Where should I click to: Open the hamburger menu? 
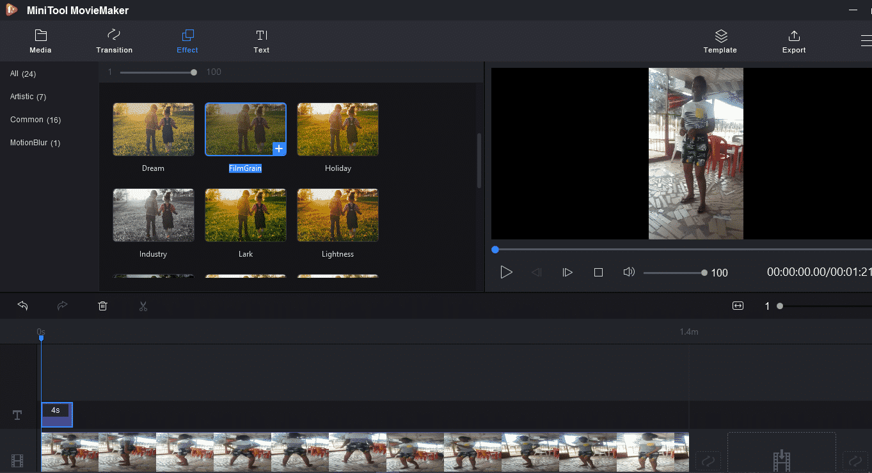tap(867, 41)
